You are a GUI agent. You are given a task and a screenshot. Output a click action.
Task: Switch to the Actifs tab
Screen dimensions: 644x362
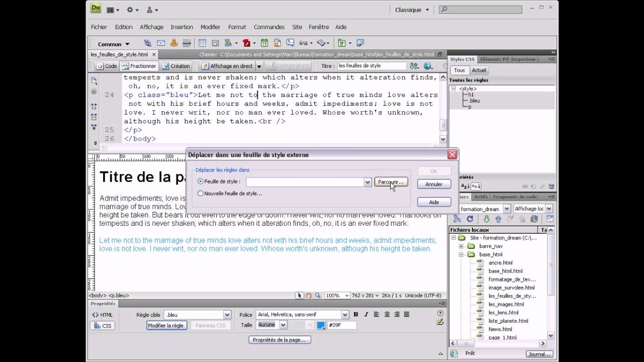point(481,197)
